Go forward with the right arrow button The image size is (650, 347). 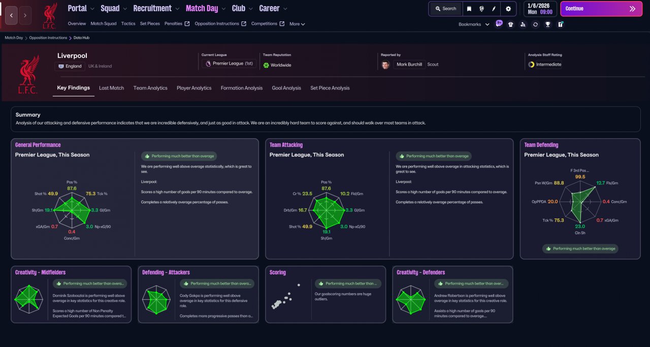pos(25,15)
